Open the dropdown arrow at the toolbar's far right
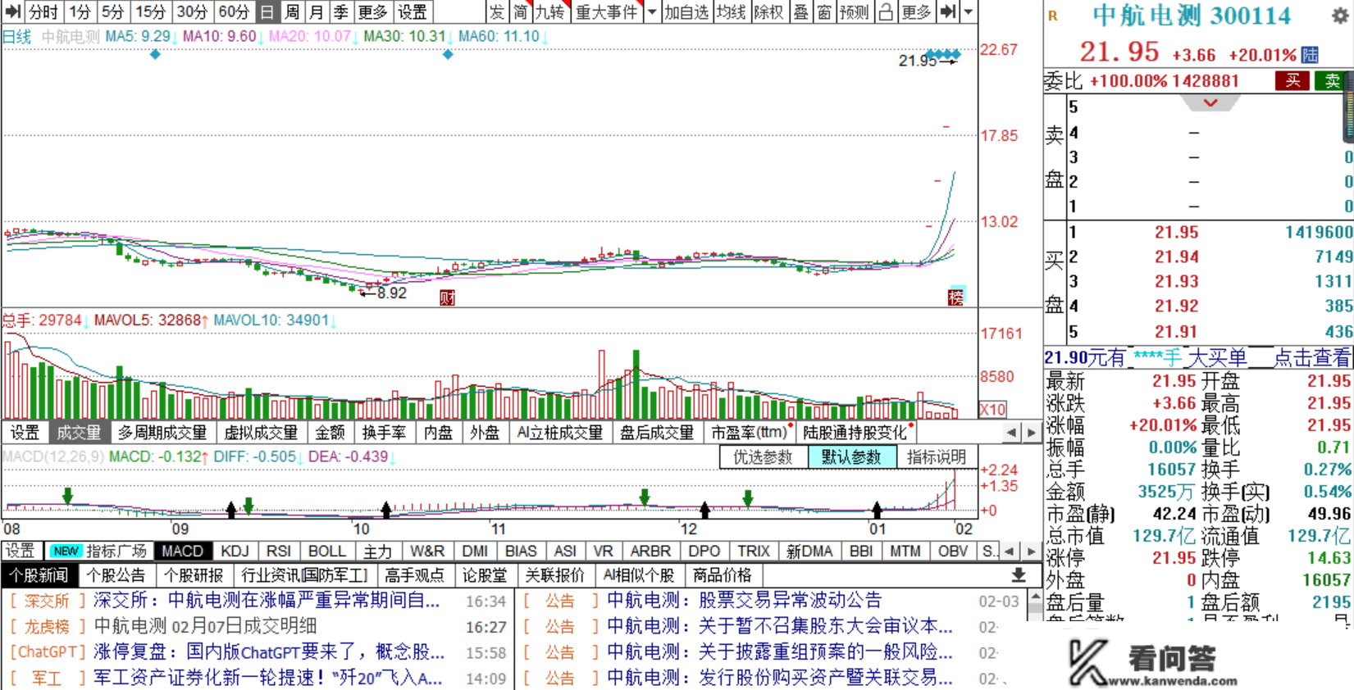1354x690 pixels. coord(969,11)
